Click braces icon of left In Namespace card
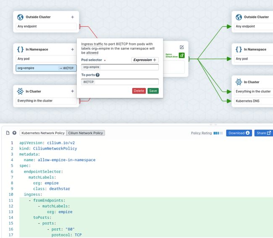The height and width of the screenshot is (238, 273). pos(20,50)
